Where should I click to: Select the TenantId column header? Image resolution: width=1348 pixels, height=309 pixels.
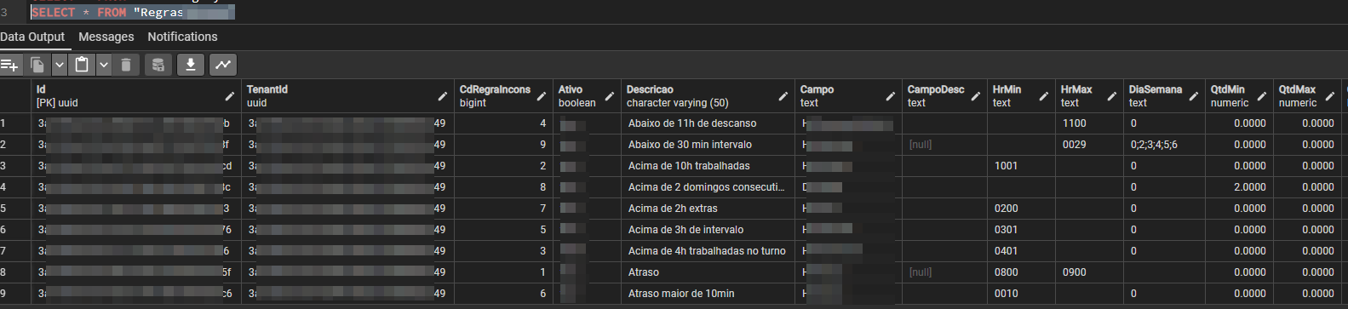[x=347, y=96]
